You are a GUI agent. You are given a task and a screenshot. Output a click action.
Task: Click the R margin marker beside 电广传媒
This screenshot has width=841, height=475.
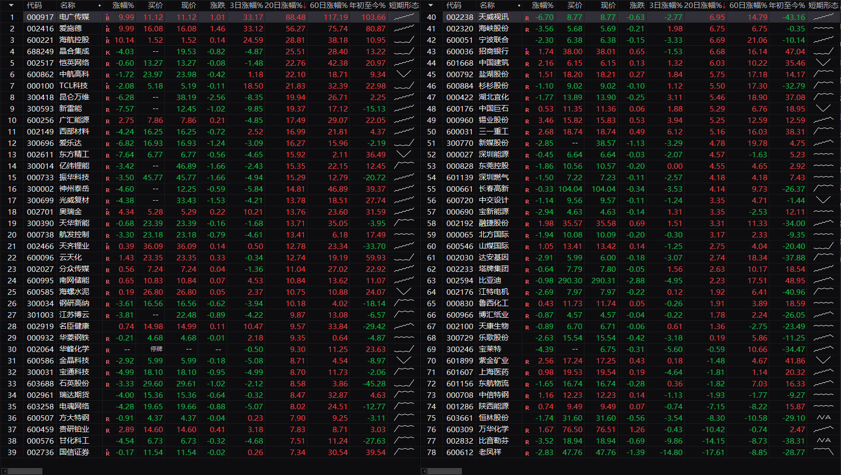point(107,18)
